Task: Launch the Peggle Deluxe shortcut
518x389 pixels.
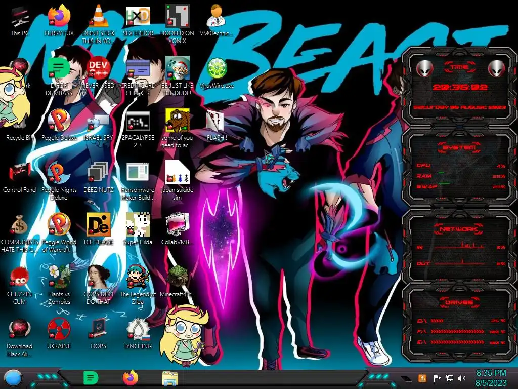Action: point(59,121)
